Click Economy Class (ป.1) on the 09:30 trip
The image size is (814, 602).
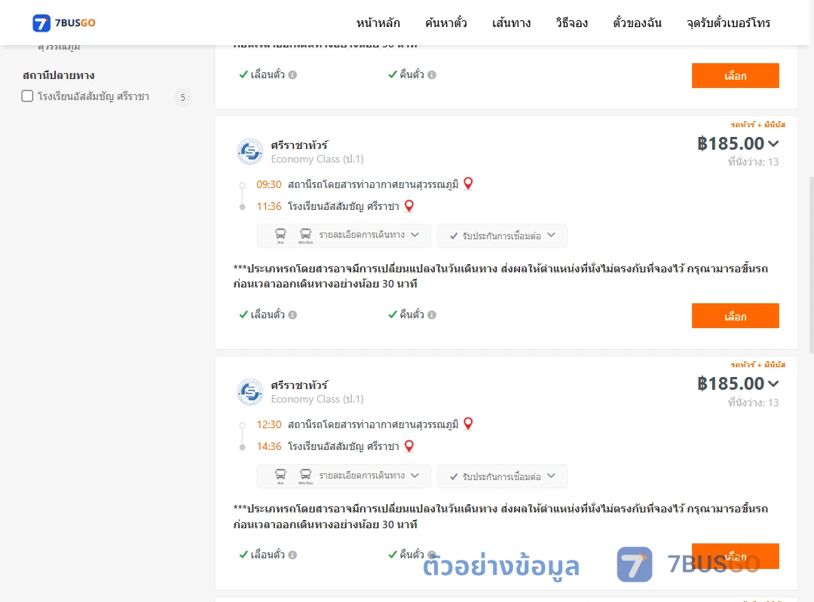[x=317, y=160]
